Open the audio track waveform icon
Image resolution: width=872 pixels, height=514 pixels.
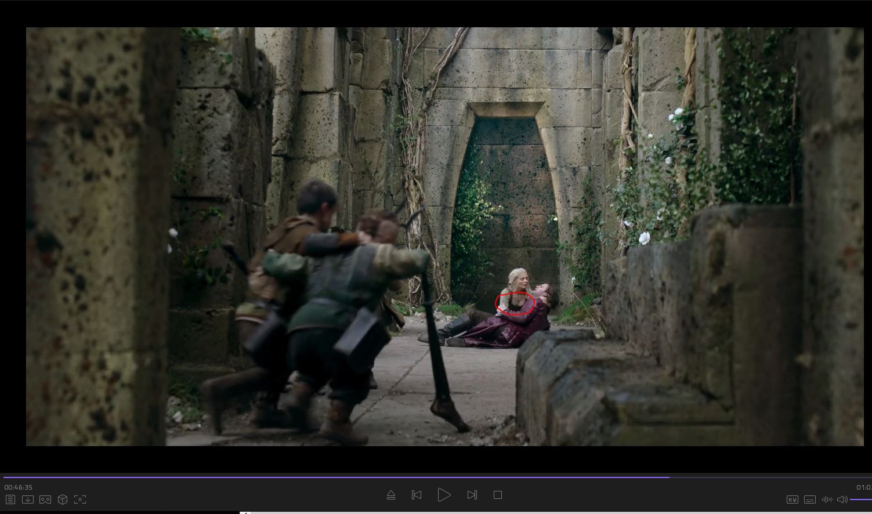pos(827,499)
